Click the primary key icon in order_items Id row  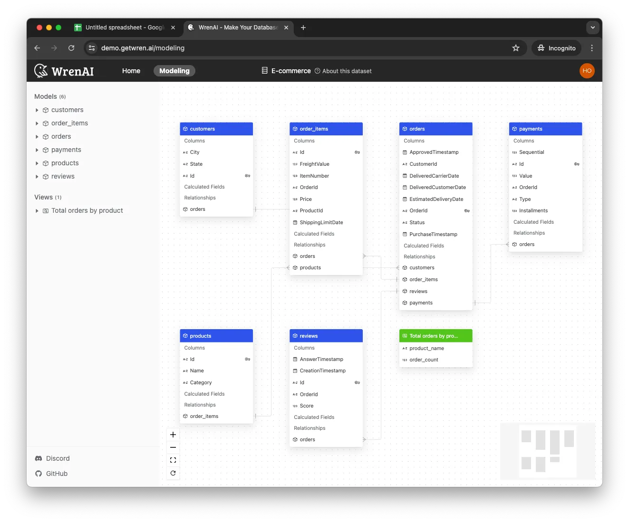[x=358, y=152]
